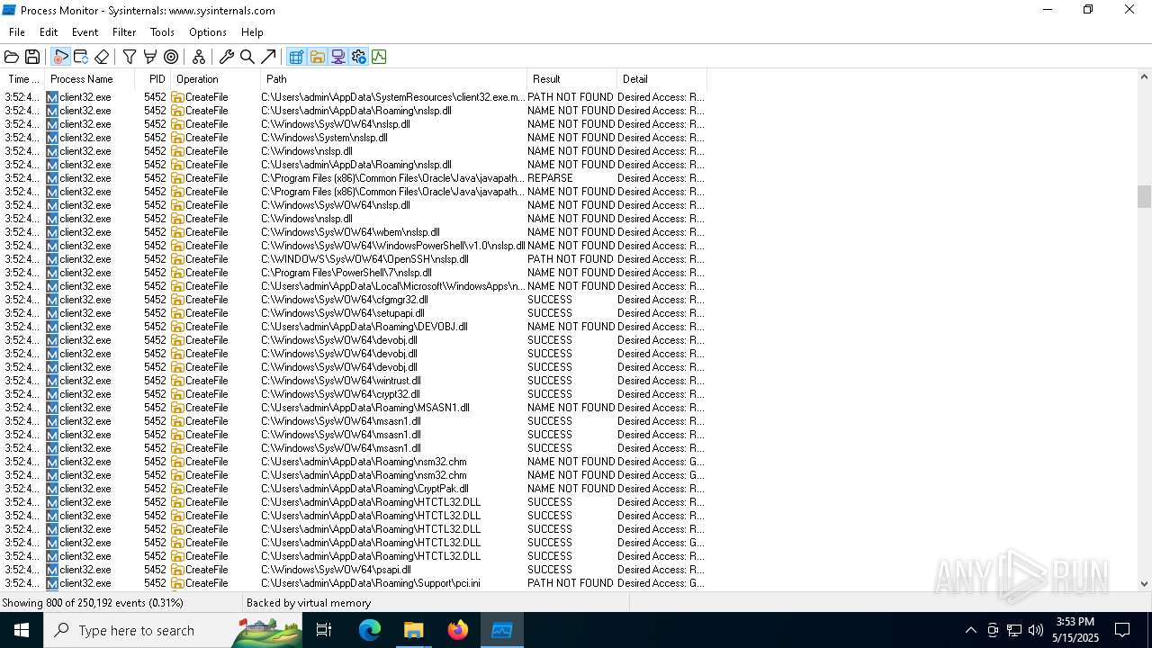
Task: Select the PowerShell\7\nslsp.dll path row
Action: (354, 273)
